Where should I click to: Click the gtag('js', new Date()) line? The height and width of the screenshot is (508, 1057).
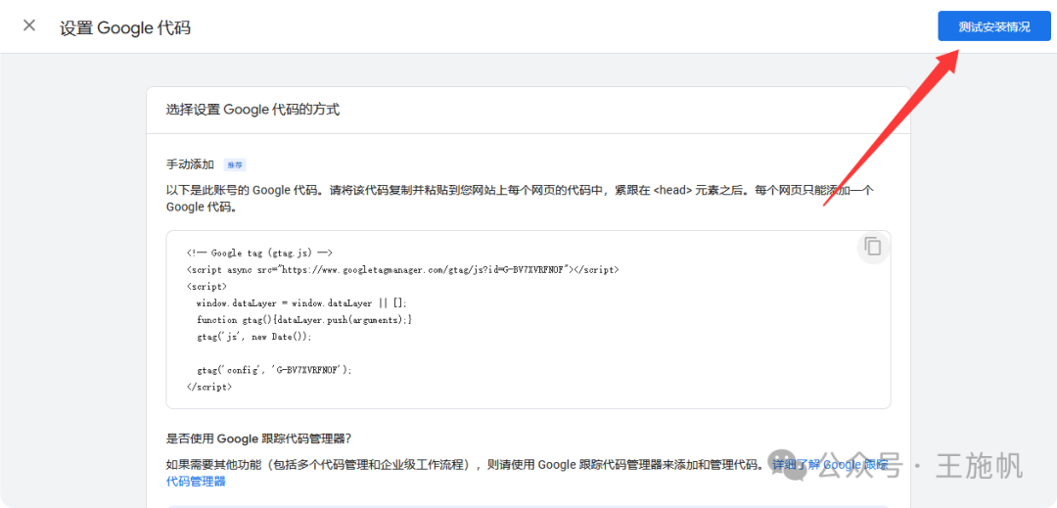click(x=254, y=336)
